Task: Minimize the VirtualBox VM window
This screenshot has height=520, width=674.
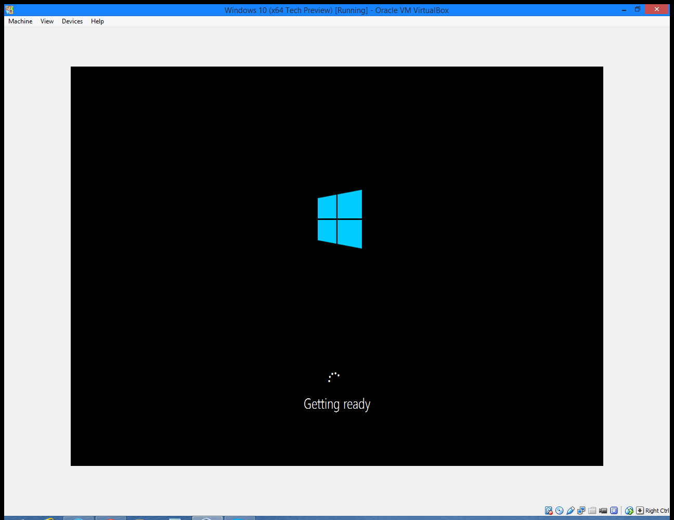Action: pyautogui.click(x=624, y=10)
